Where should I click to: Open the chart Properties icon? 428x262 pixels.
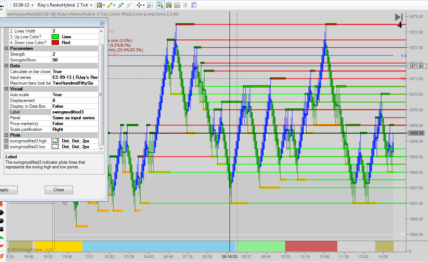click(194, 5)
